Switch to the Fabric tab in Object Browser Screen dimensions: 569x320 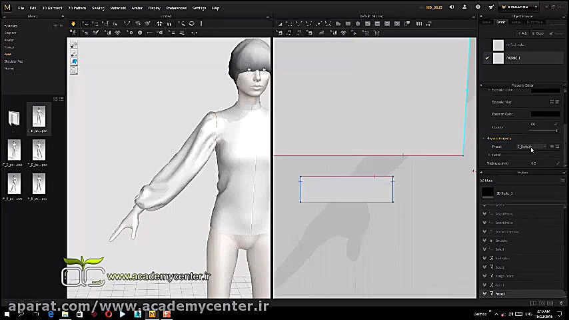(501, 22)
